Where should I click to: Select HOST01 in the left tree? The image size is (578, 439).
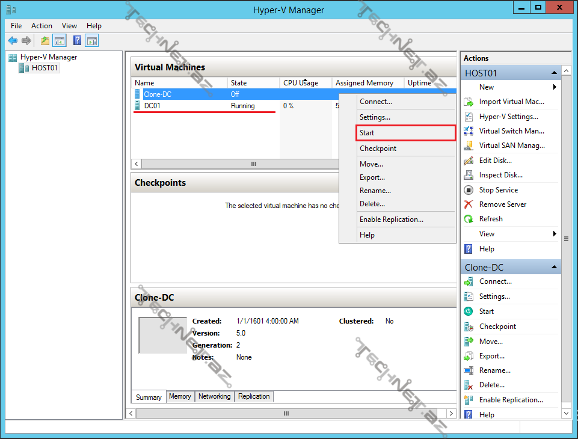tap(45, 68)
